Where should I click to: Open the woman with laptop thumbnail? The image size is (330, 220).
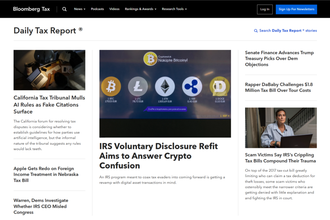[x=281, y=128]
